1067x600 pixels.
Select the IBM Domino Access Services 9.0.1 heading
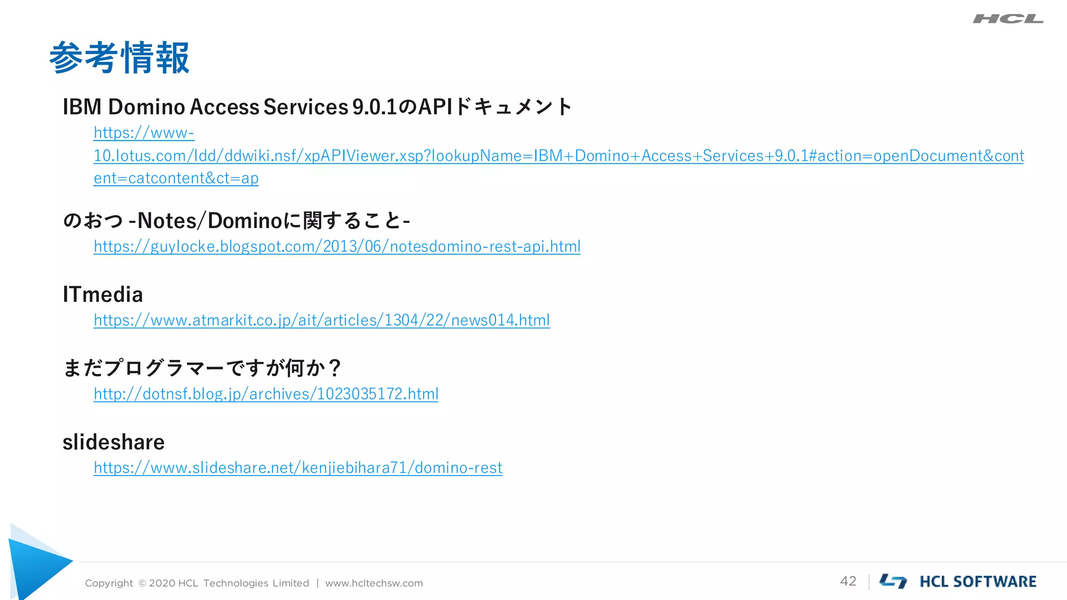coord(317,107)
